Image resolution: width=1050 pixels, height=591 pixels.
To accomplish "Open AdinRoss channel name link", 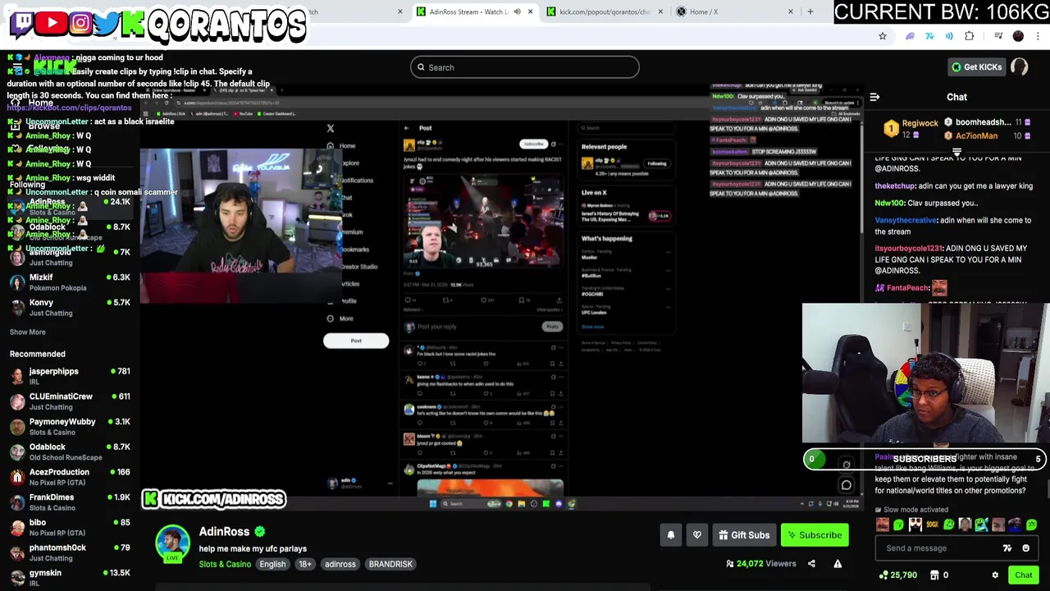I will 224,532.
